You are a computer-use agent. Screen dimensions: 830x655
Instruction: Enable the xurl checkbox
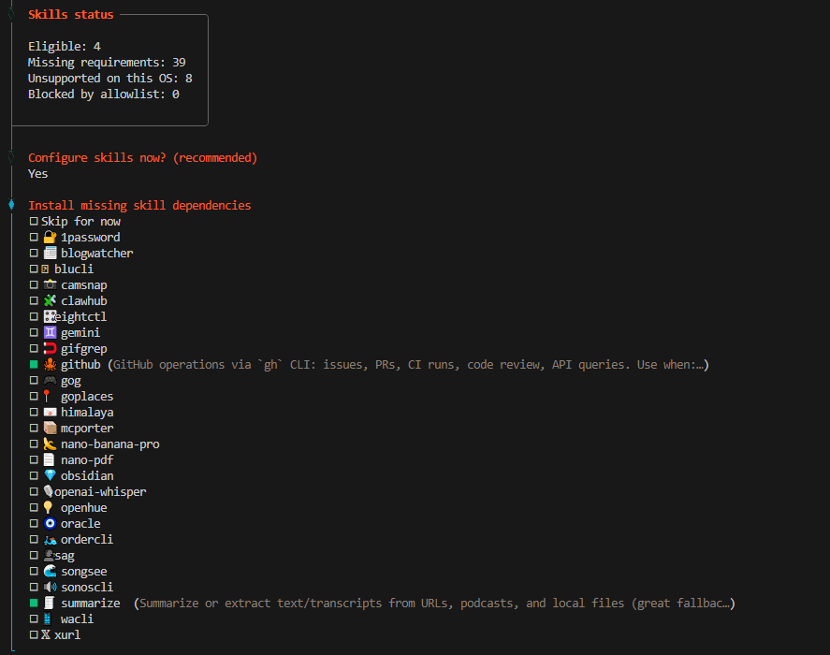click(x=34, y=634)
